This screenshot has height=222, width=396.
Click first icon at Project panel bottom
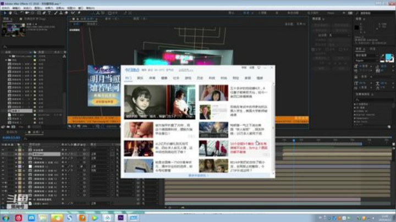point(3,127)
